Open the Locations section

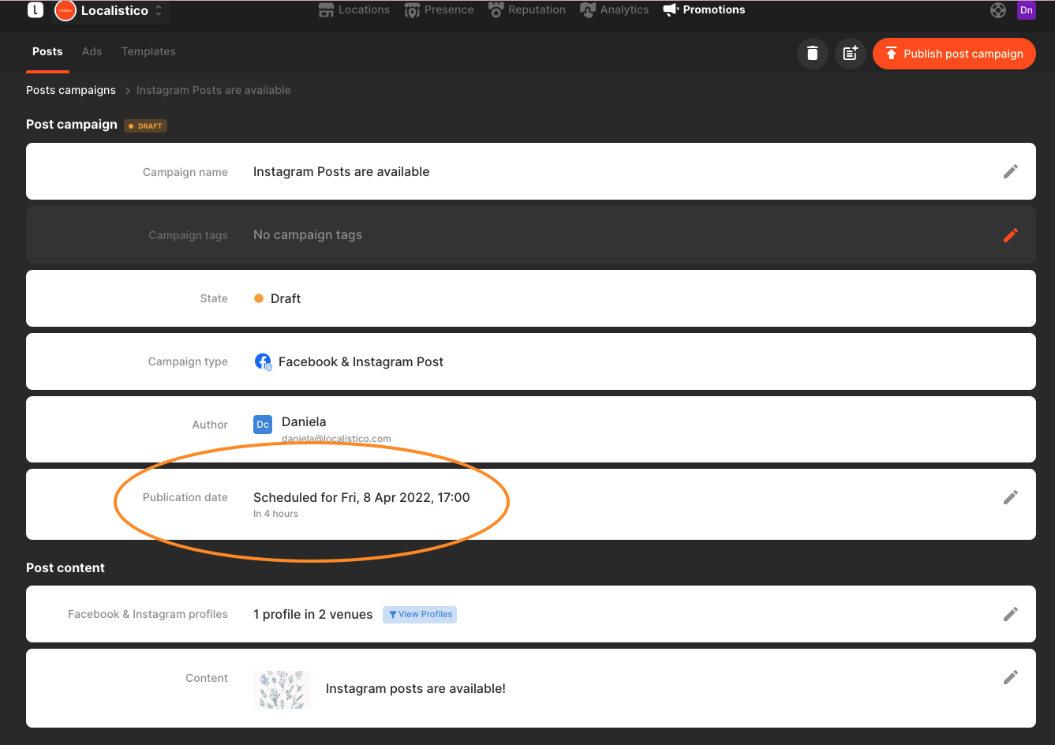354,9
